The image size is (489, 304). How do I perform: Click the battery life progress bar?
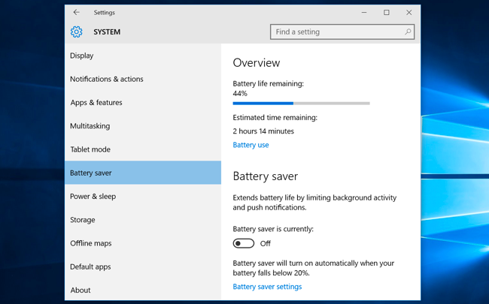click(x=301, y=104)
